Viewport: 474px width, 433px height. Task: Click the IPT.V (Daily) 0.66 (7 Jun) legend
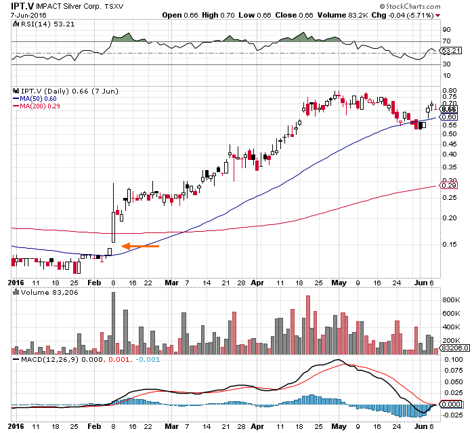(x=70, y=91)
